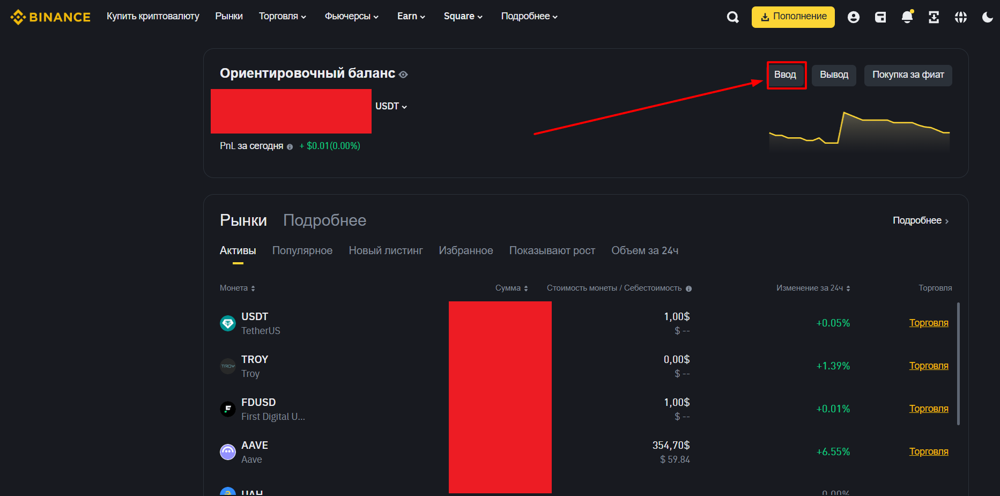Toggle dark mode moon icon
The height and width of the screenshot is (496, 1000).
click(x=987, y=17)
